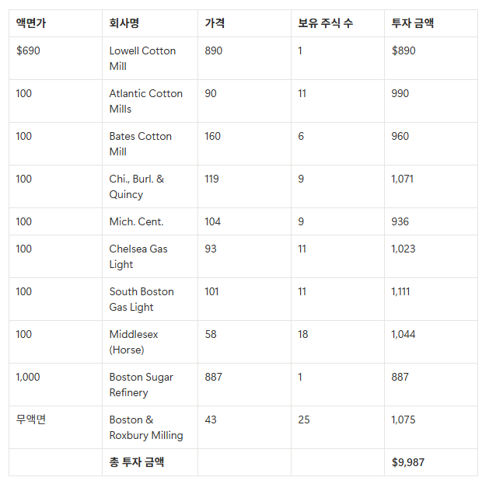Screen dimensions: 489x484
Task: Select the 무액면 par value cell
Action: pyautogui.click(x=32, y=420)
